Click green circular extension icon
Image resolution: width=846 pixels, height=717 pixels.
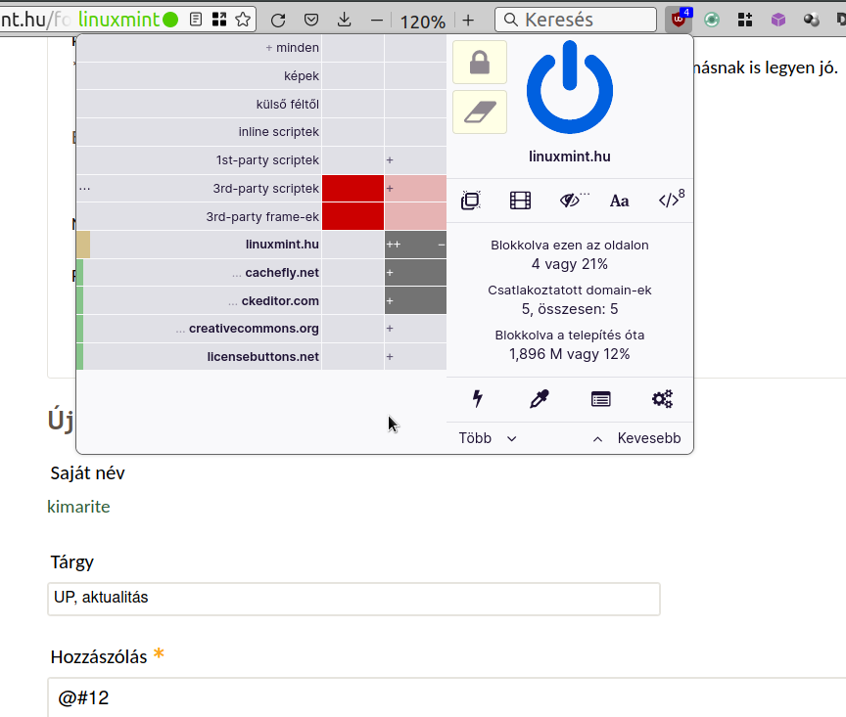coord(712,20)
